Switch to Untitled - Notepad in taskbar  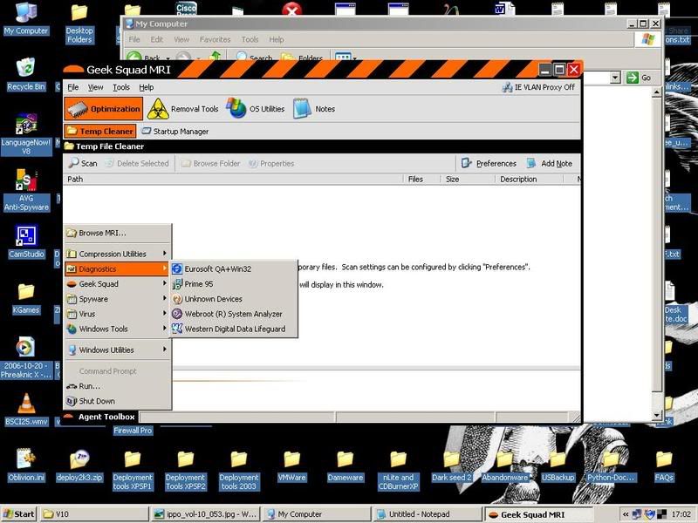pyautogui.click(x=428, y=514)
